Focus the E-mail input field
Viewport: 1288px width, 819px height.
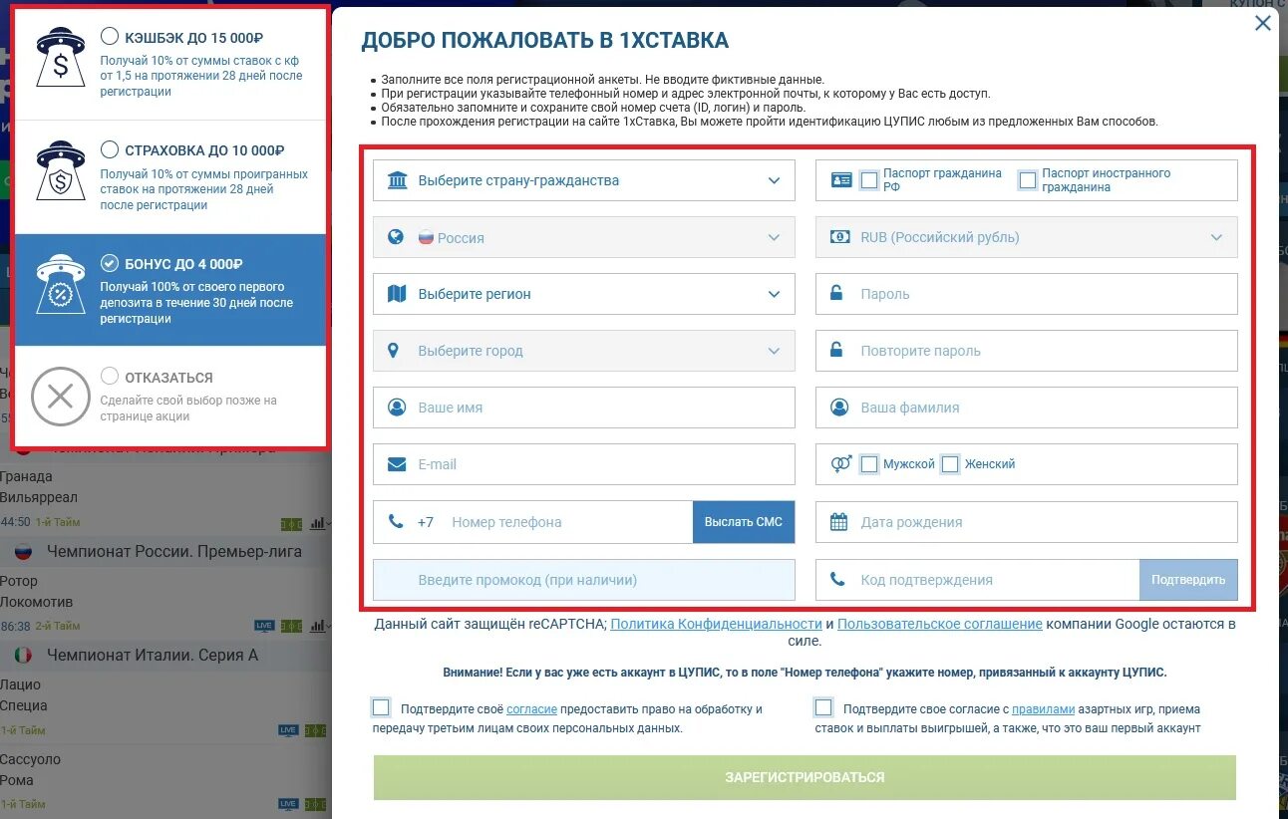pyautogui.click(x=584, y=464)
